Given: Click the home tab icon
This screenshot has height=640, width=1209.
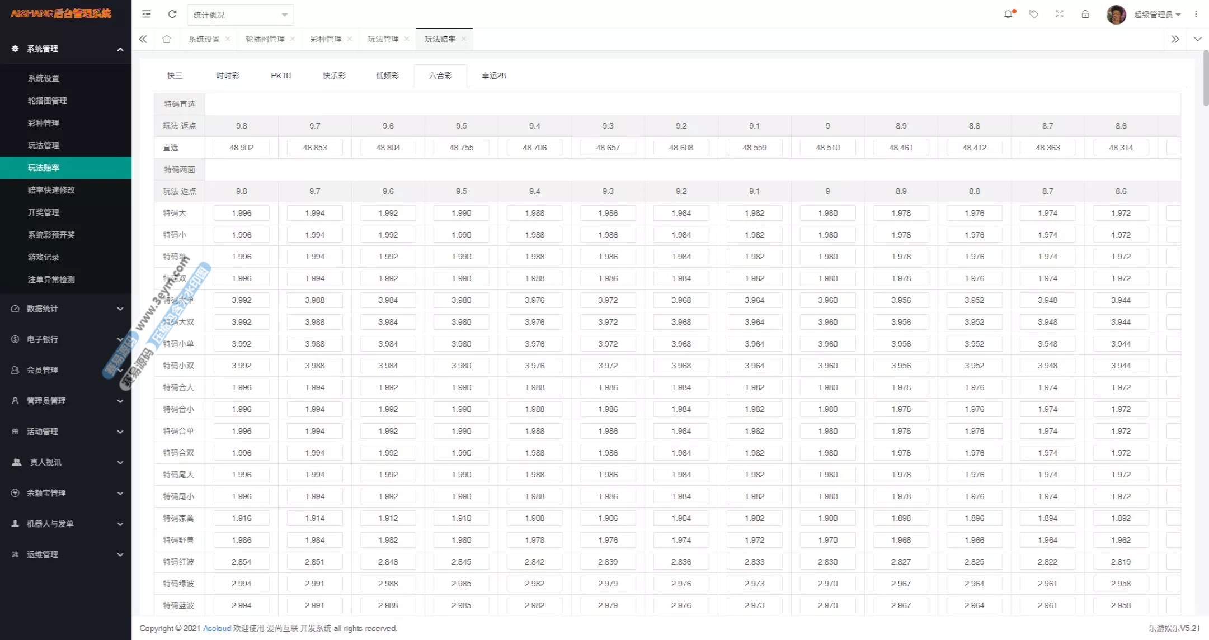Looking at the screenshot, I should [x=167, y=39].
